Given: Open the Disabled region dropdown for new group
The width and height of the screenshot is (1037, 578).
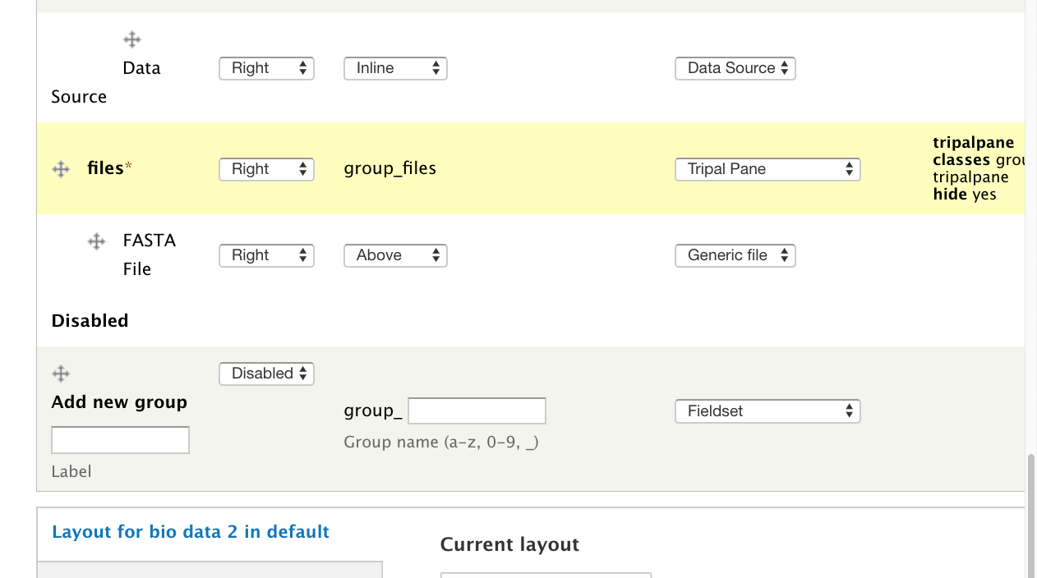Looking at the screenshot, I should [x=266, y=374].
